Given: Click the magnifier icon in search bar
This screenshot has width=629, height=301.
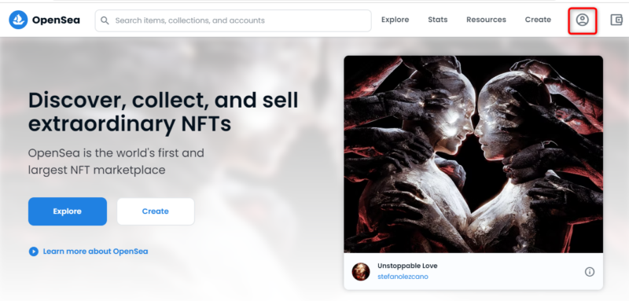Looking at the screenshot, I should click(105, 20).
